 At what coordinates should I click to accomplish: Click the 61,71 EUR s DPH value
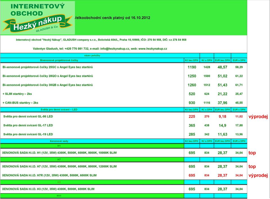coord(239,85)
